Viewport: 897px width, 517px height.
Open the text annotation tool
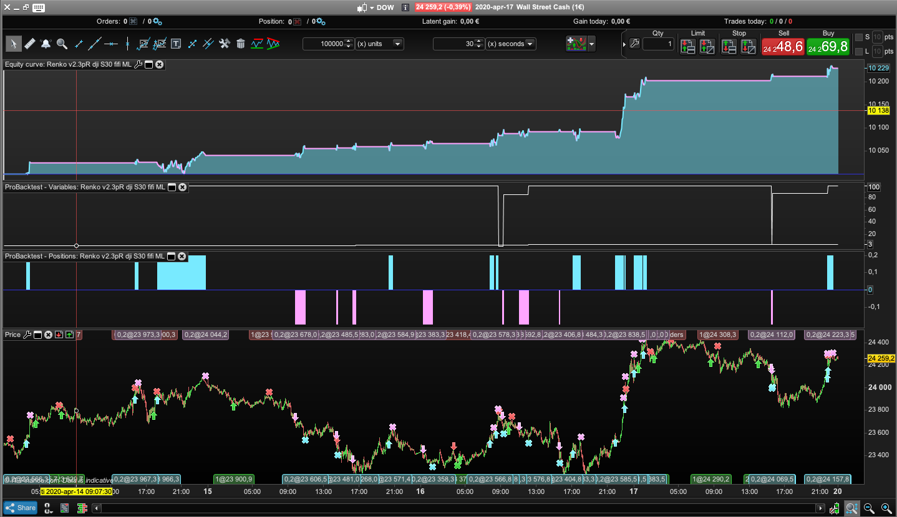point(176,44)
